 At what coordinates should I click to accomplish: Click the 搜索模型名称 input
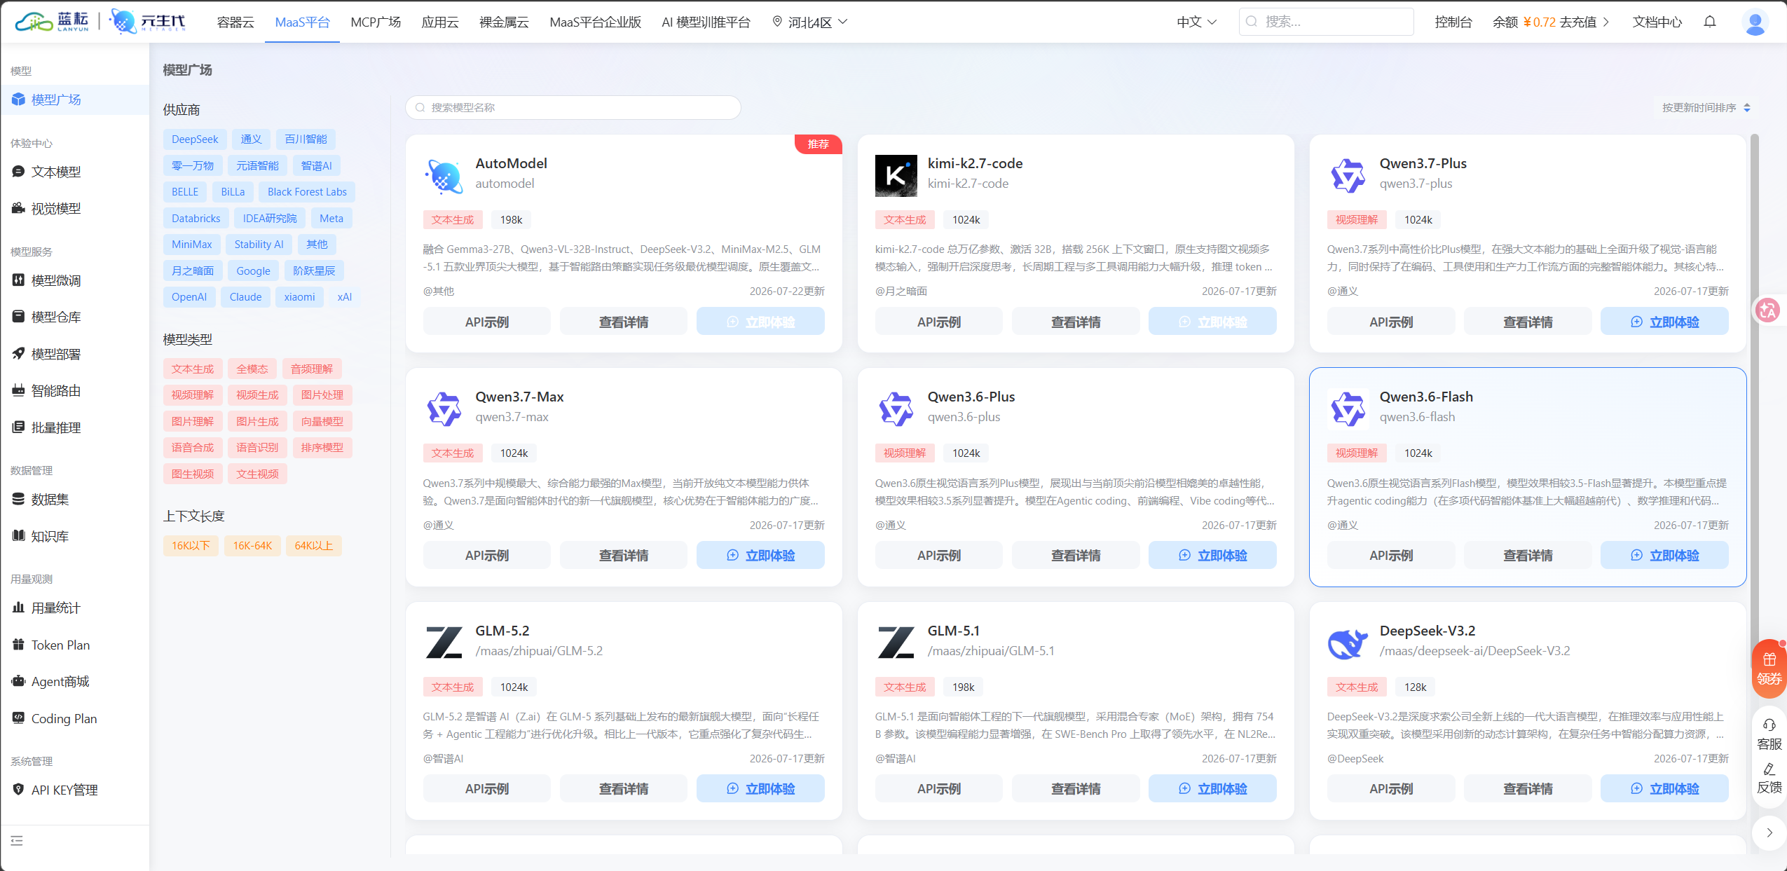click(573, 107)
